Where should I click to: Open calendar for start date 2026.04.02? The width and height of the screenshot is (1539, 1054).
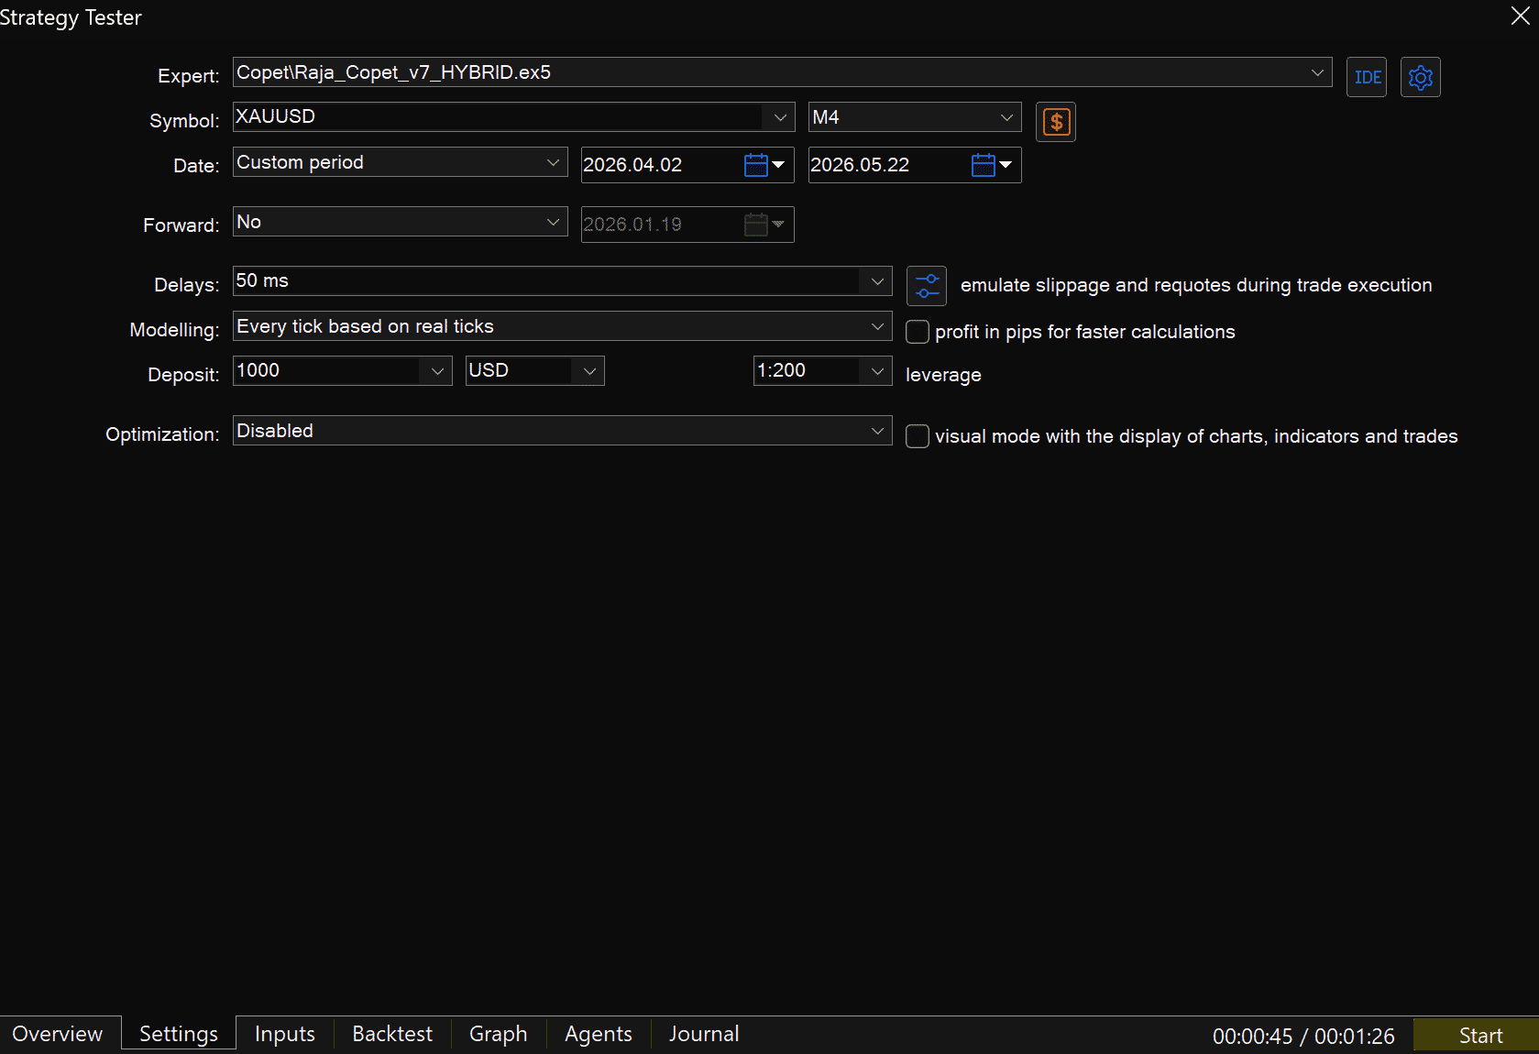pos(764,165)
